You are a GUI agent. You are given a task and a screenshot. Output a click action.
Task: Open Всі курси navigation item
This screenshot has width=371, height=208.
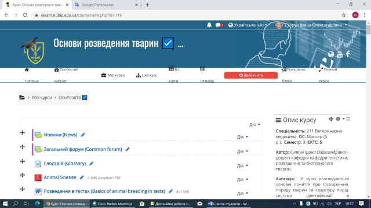tap(174, 75)
